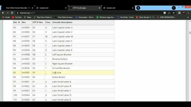Click the address bar URL charset.org/utf-8
Viewport: 191px width, 107px height.
tap(27, 13)
